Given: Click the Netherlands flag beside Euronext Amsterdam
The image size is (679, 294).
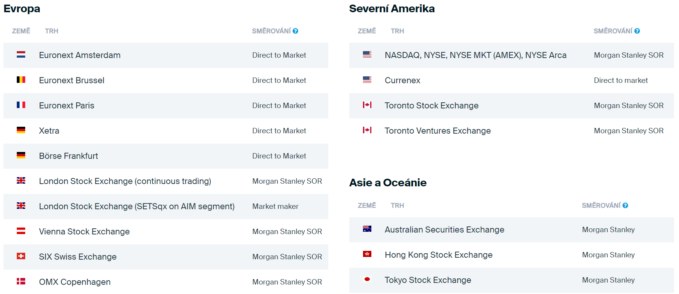Looking at the screenshot, I should [21, 55].
